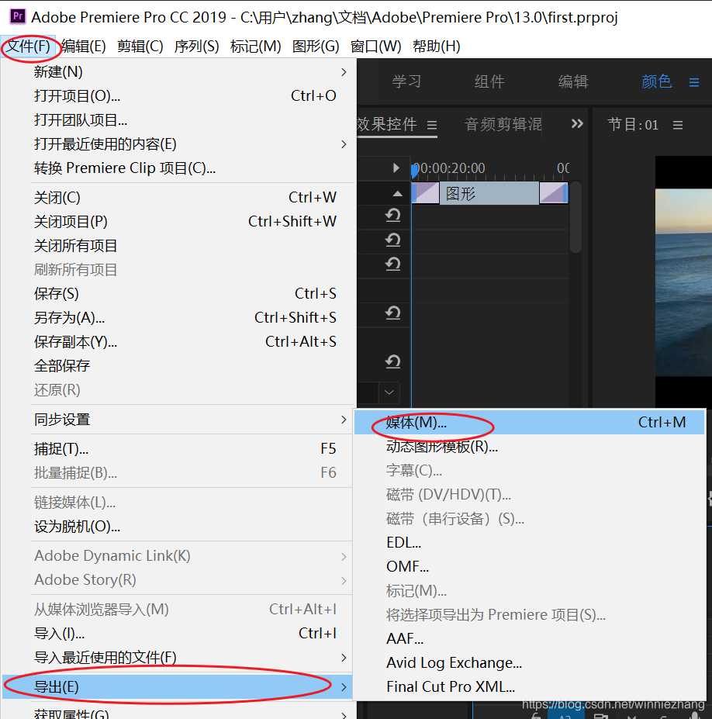Open the 节目: 01 panel menu
712x719 pixels.
(x=678, y=125)
